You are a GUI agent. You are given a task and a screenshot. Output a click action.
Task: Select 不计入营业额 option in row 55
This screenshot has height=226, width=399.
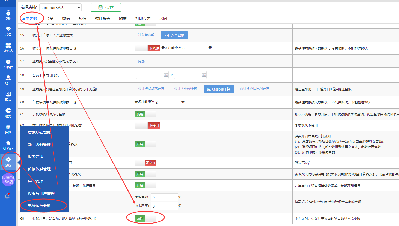point(174,35)
